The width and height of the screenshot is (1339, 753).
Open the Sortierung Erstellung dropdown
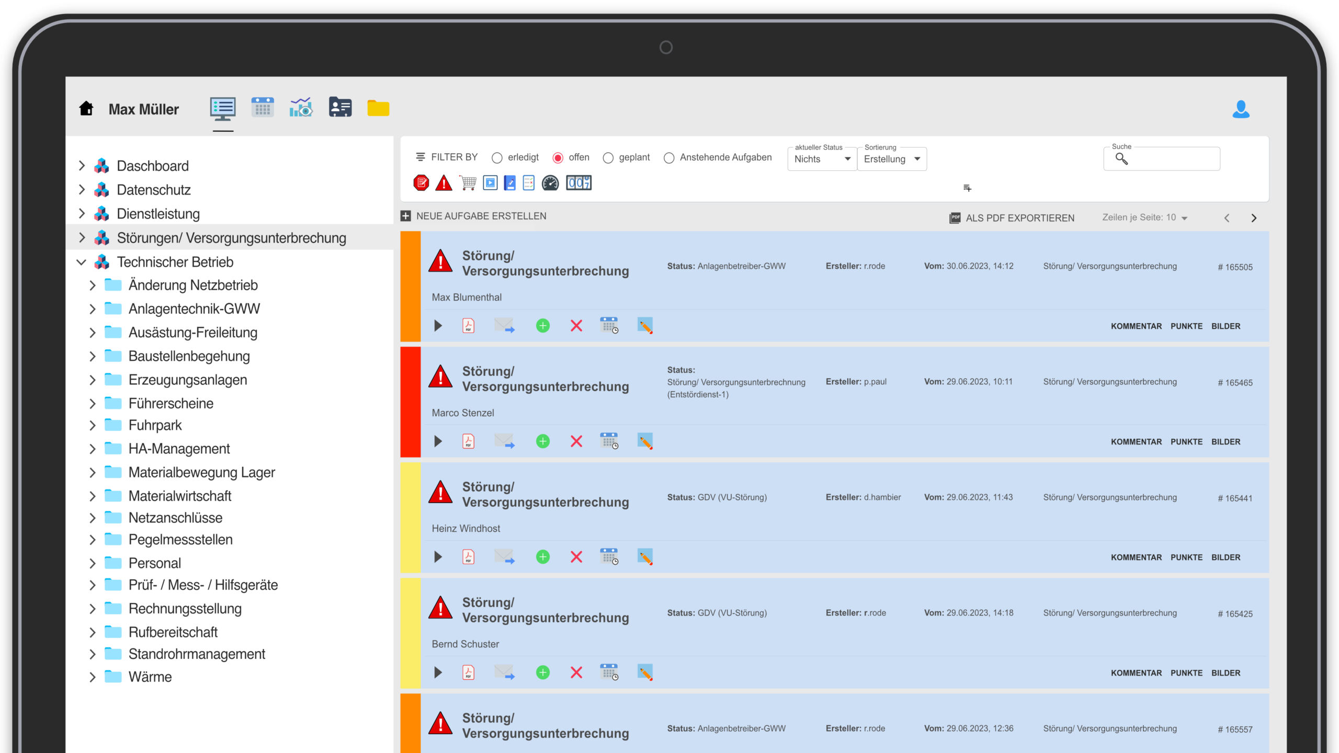(x=892, y=159)
